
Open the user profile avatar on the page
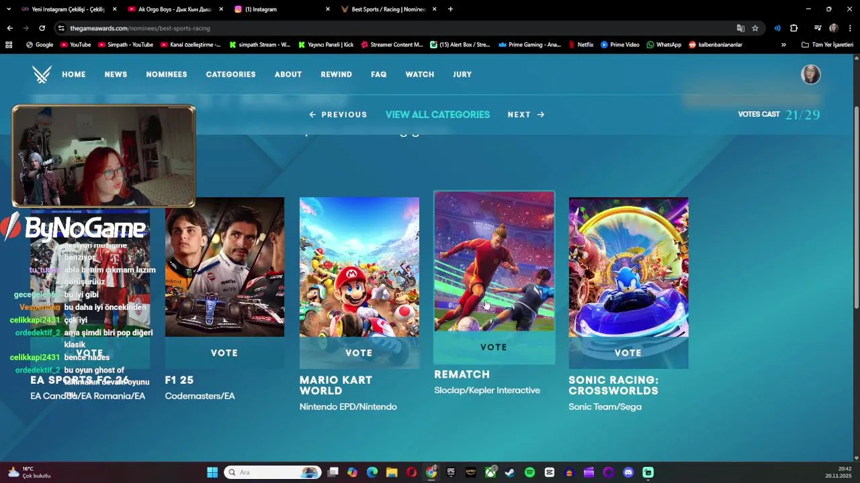(x=811, y=74)
